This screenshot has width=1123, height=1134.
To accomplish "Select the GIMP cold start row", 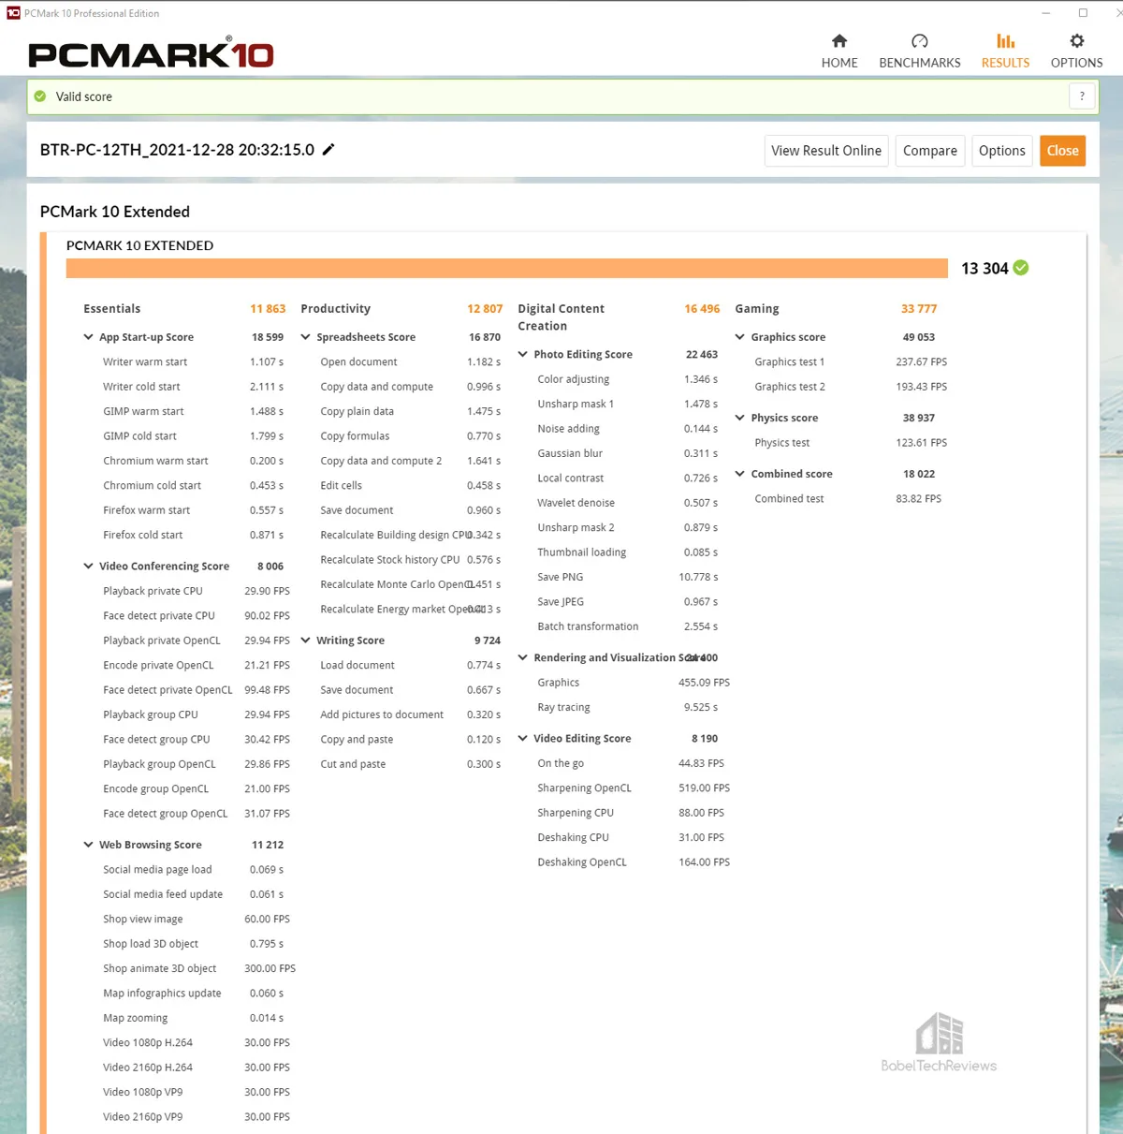I will point(192,436).
